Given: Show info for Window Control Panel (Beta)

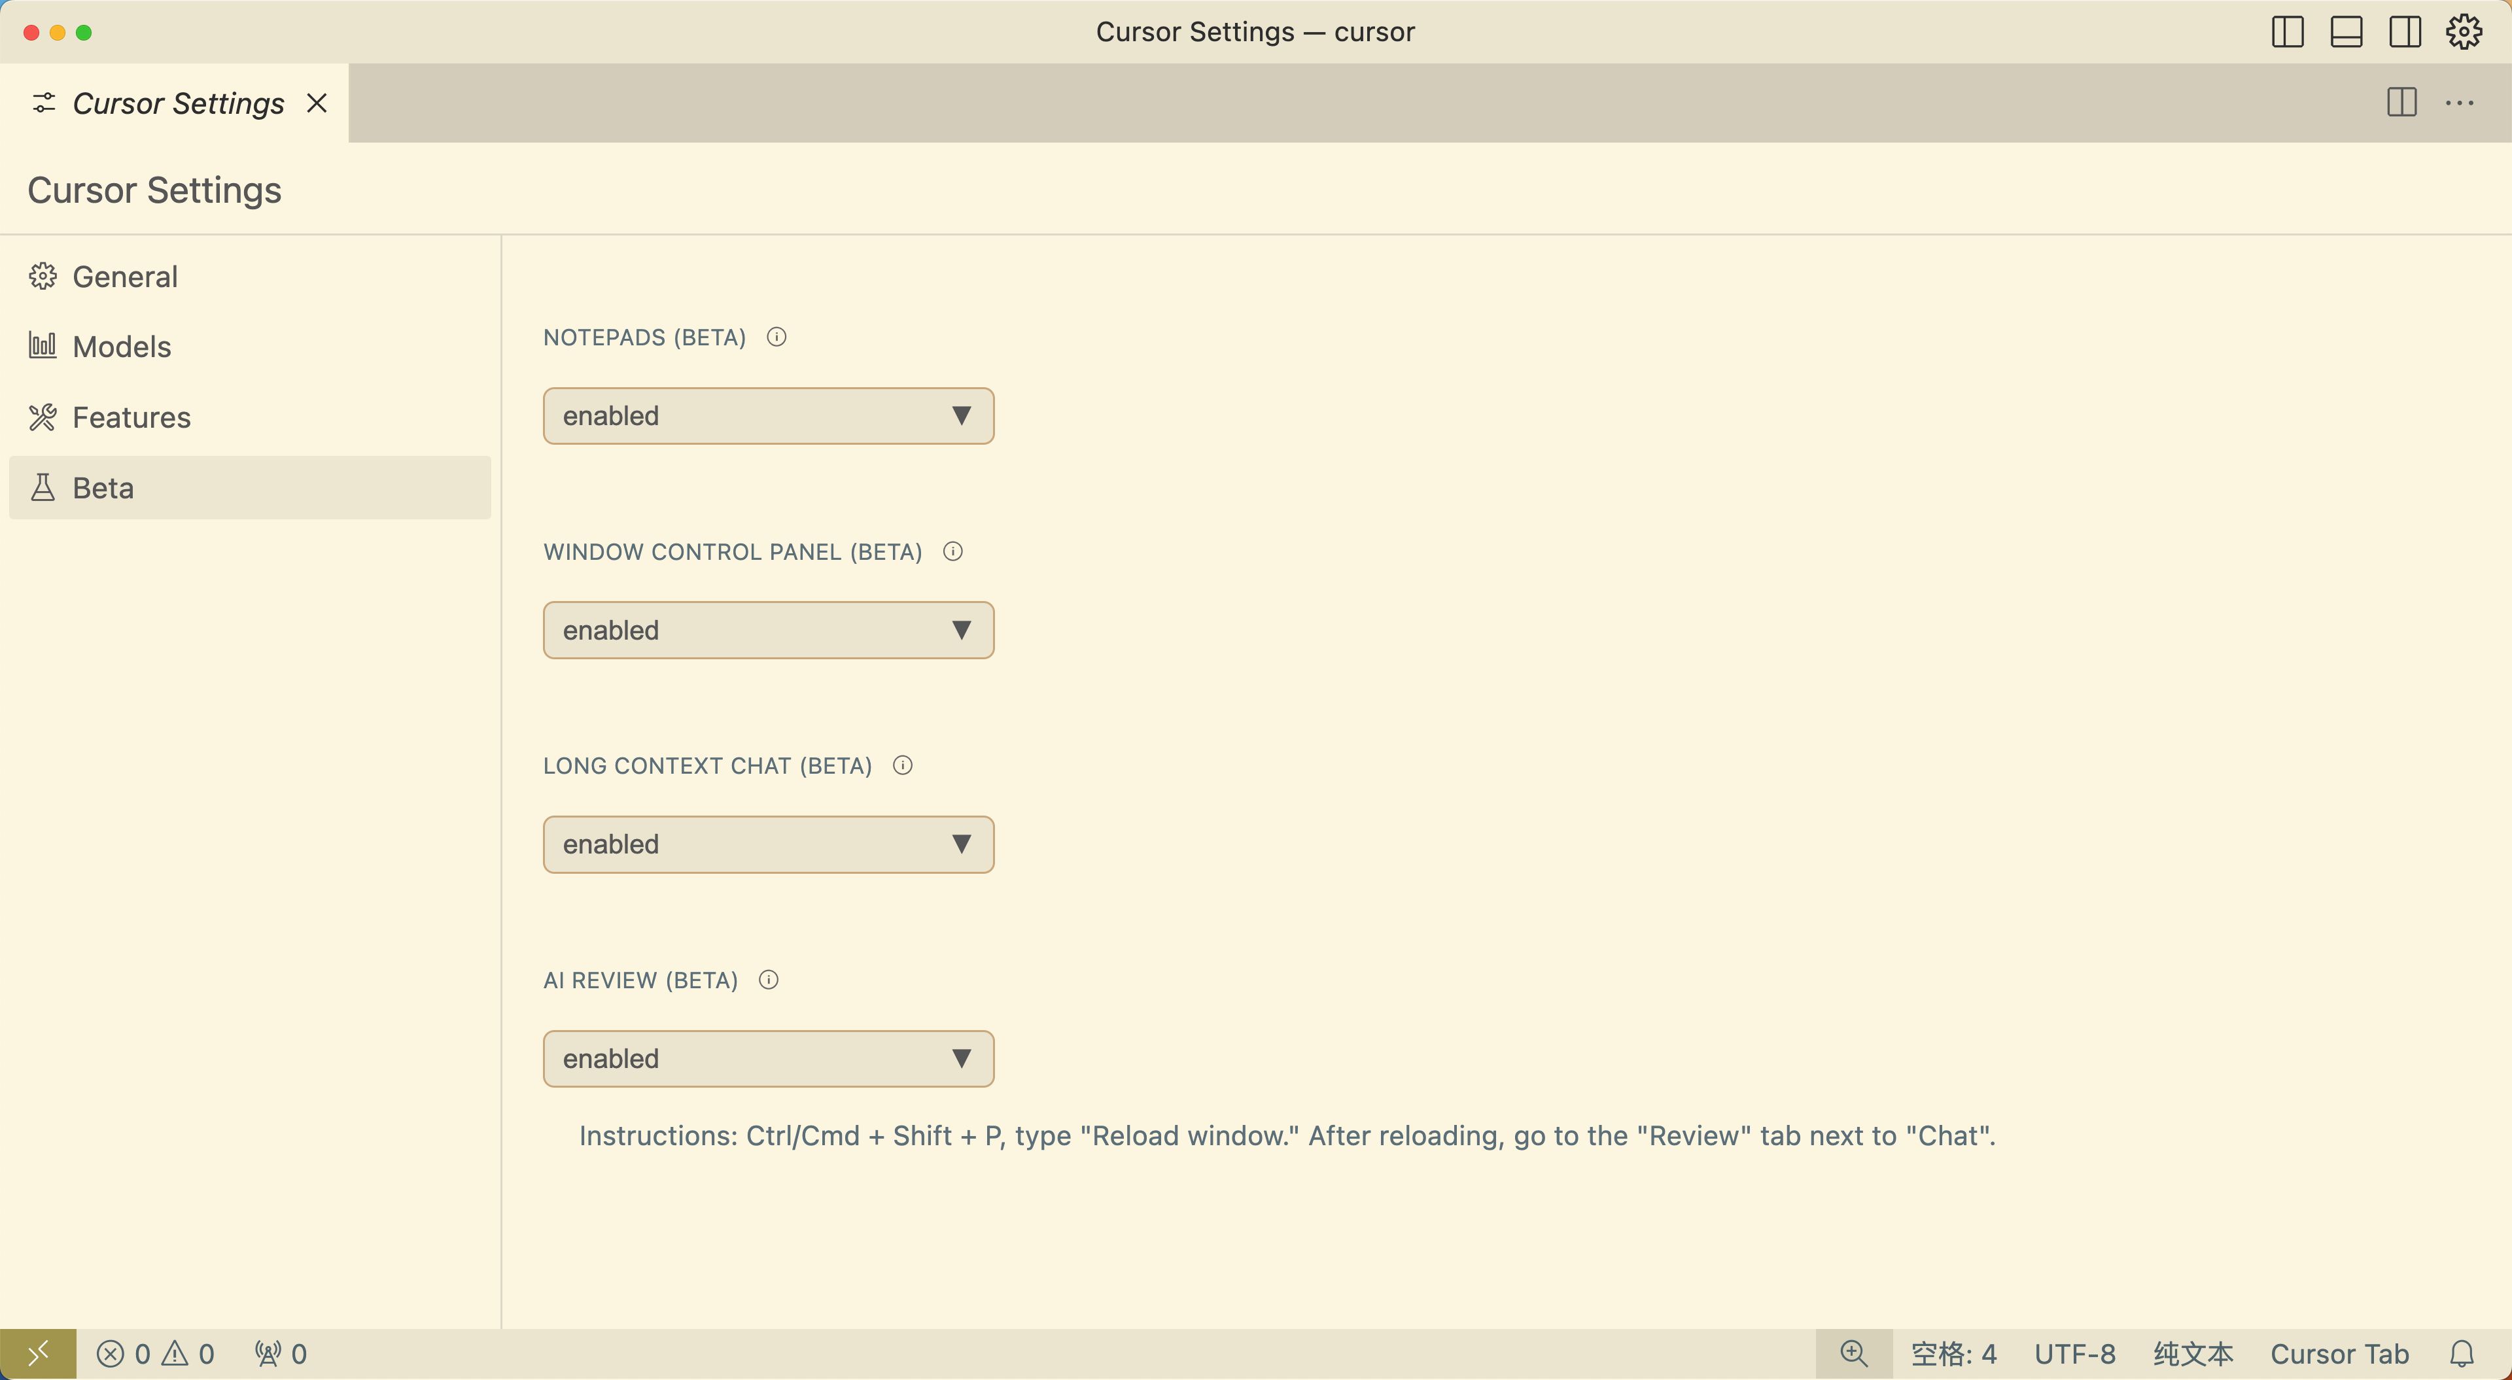Looking at the screenshot, I should coord(952,552).
